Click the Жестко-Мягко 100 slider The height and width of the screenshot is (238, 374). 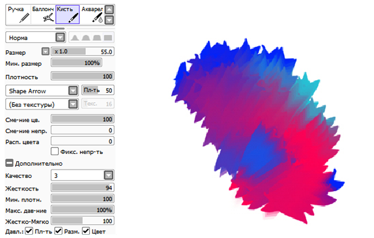point(83,221)
